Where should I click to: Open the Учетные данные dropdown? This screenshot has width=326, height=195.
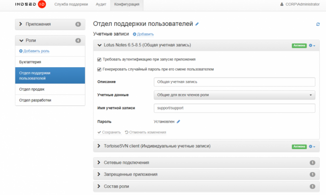click(x=235, y=95)
